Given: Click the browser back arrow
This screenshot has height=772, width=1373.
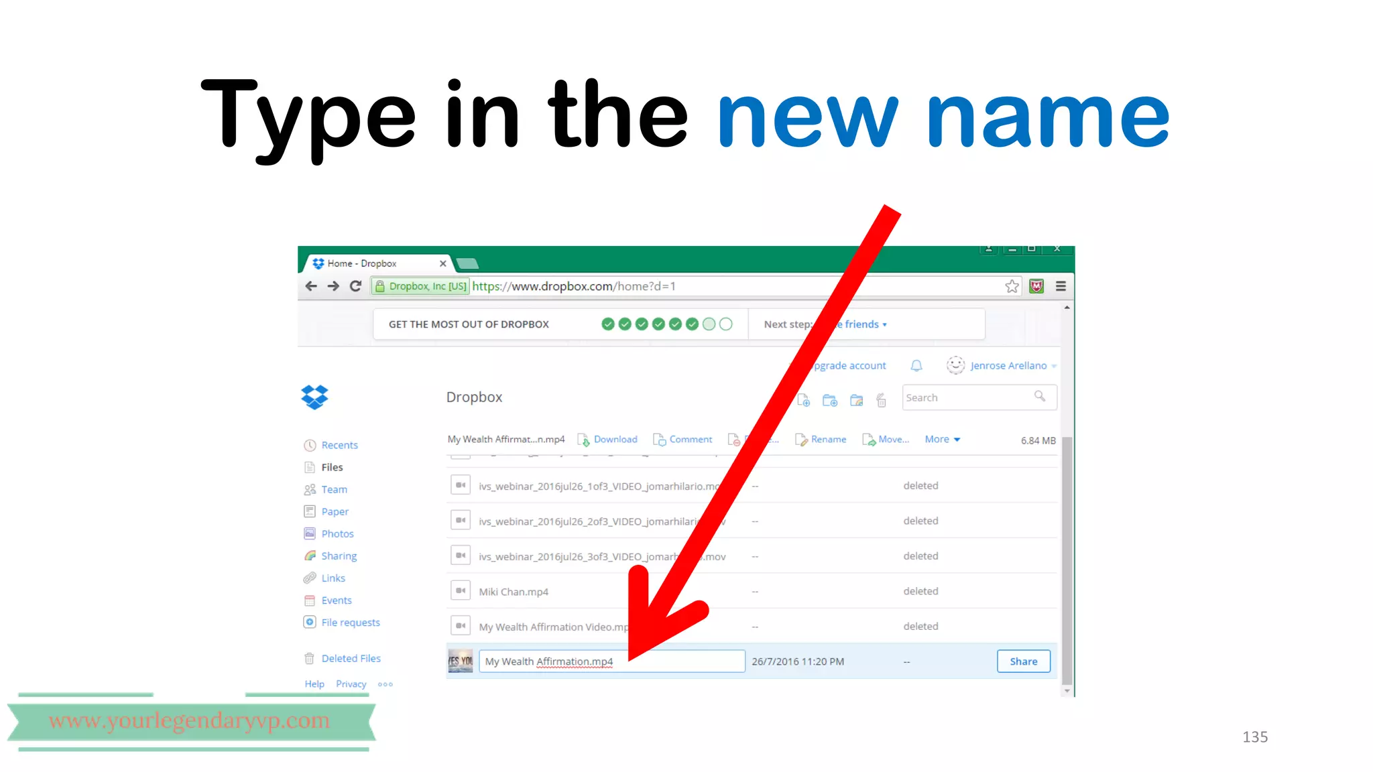Looking at the screenshot, I should click(310, 286).
